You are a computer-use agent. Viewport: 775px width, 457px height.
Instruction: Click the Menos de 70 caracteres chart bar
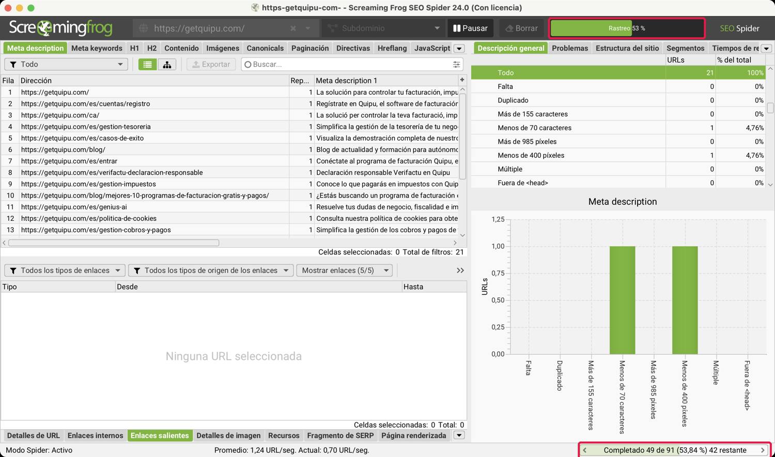(x=622, y=300)
